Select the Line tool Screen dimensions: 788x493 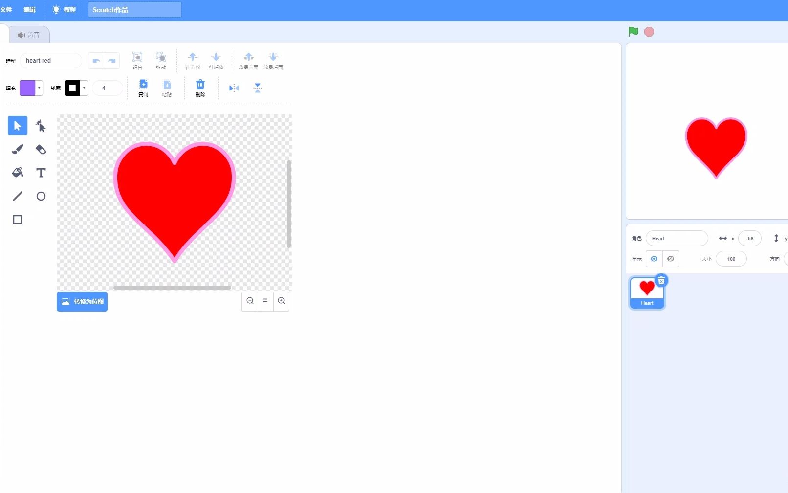[x=18, y=196]
